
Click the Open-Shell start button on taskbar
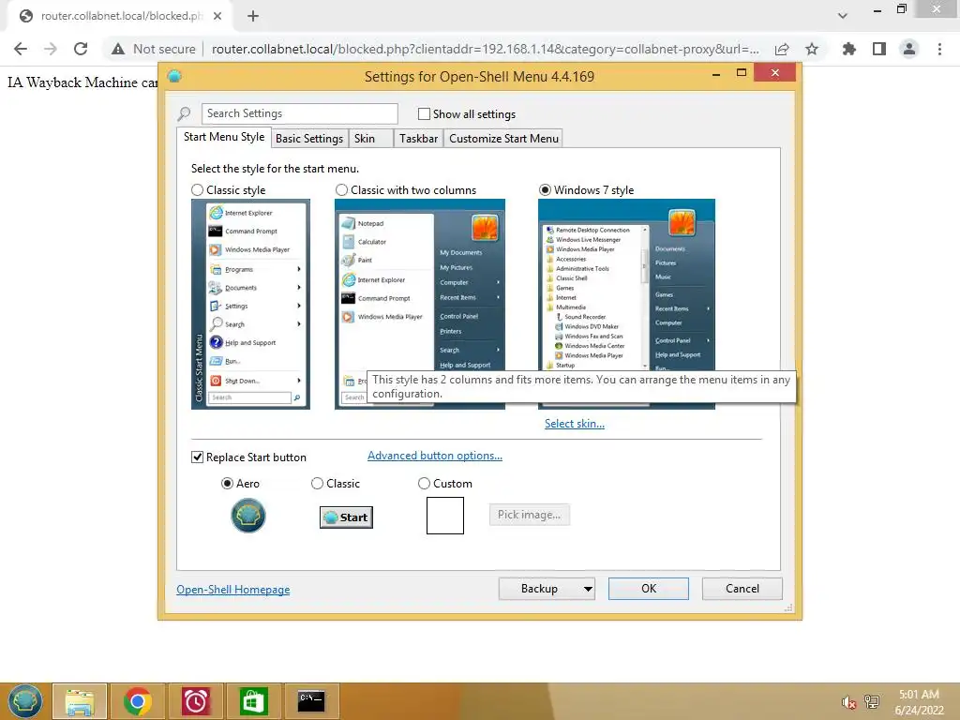coord(24,701)
